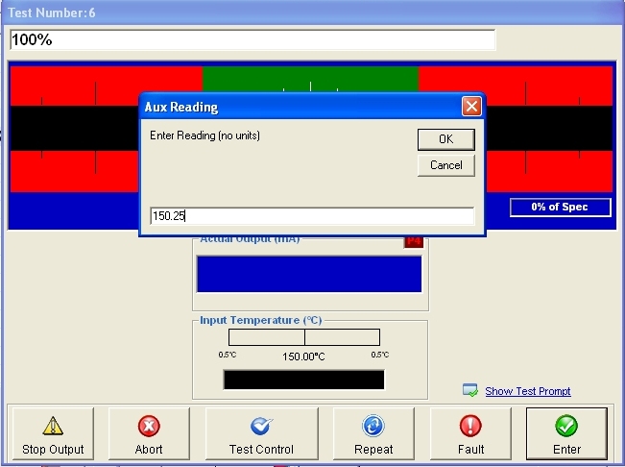Select the 0% of Spec indicator
Image resolution: width=625 pixels, height=467 pixels.
(561, 208)
